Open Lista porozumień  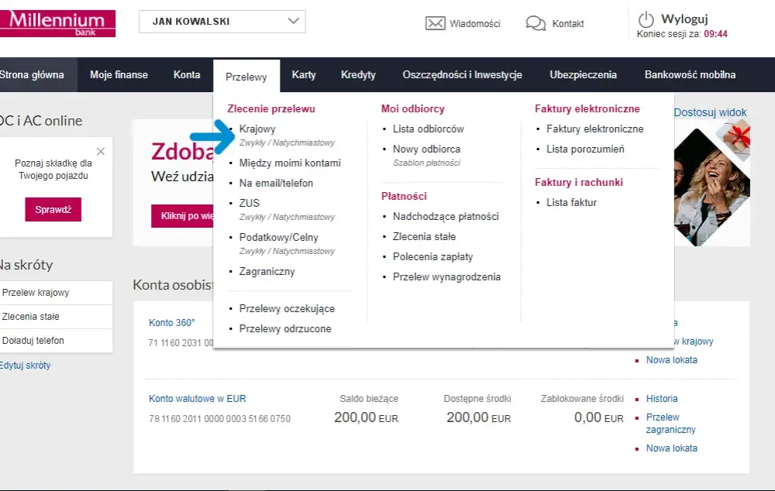point(585,149)
